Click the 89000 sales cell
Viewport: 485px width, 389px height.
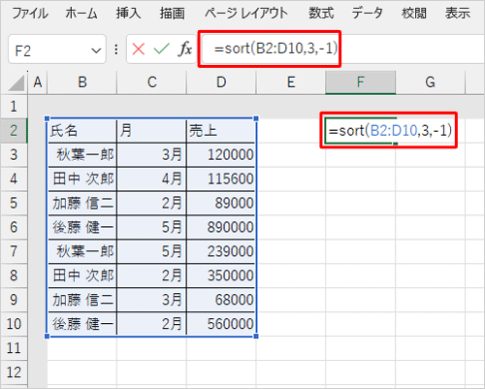coord(221,203)
